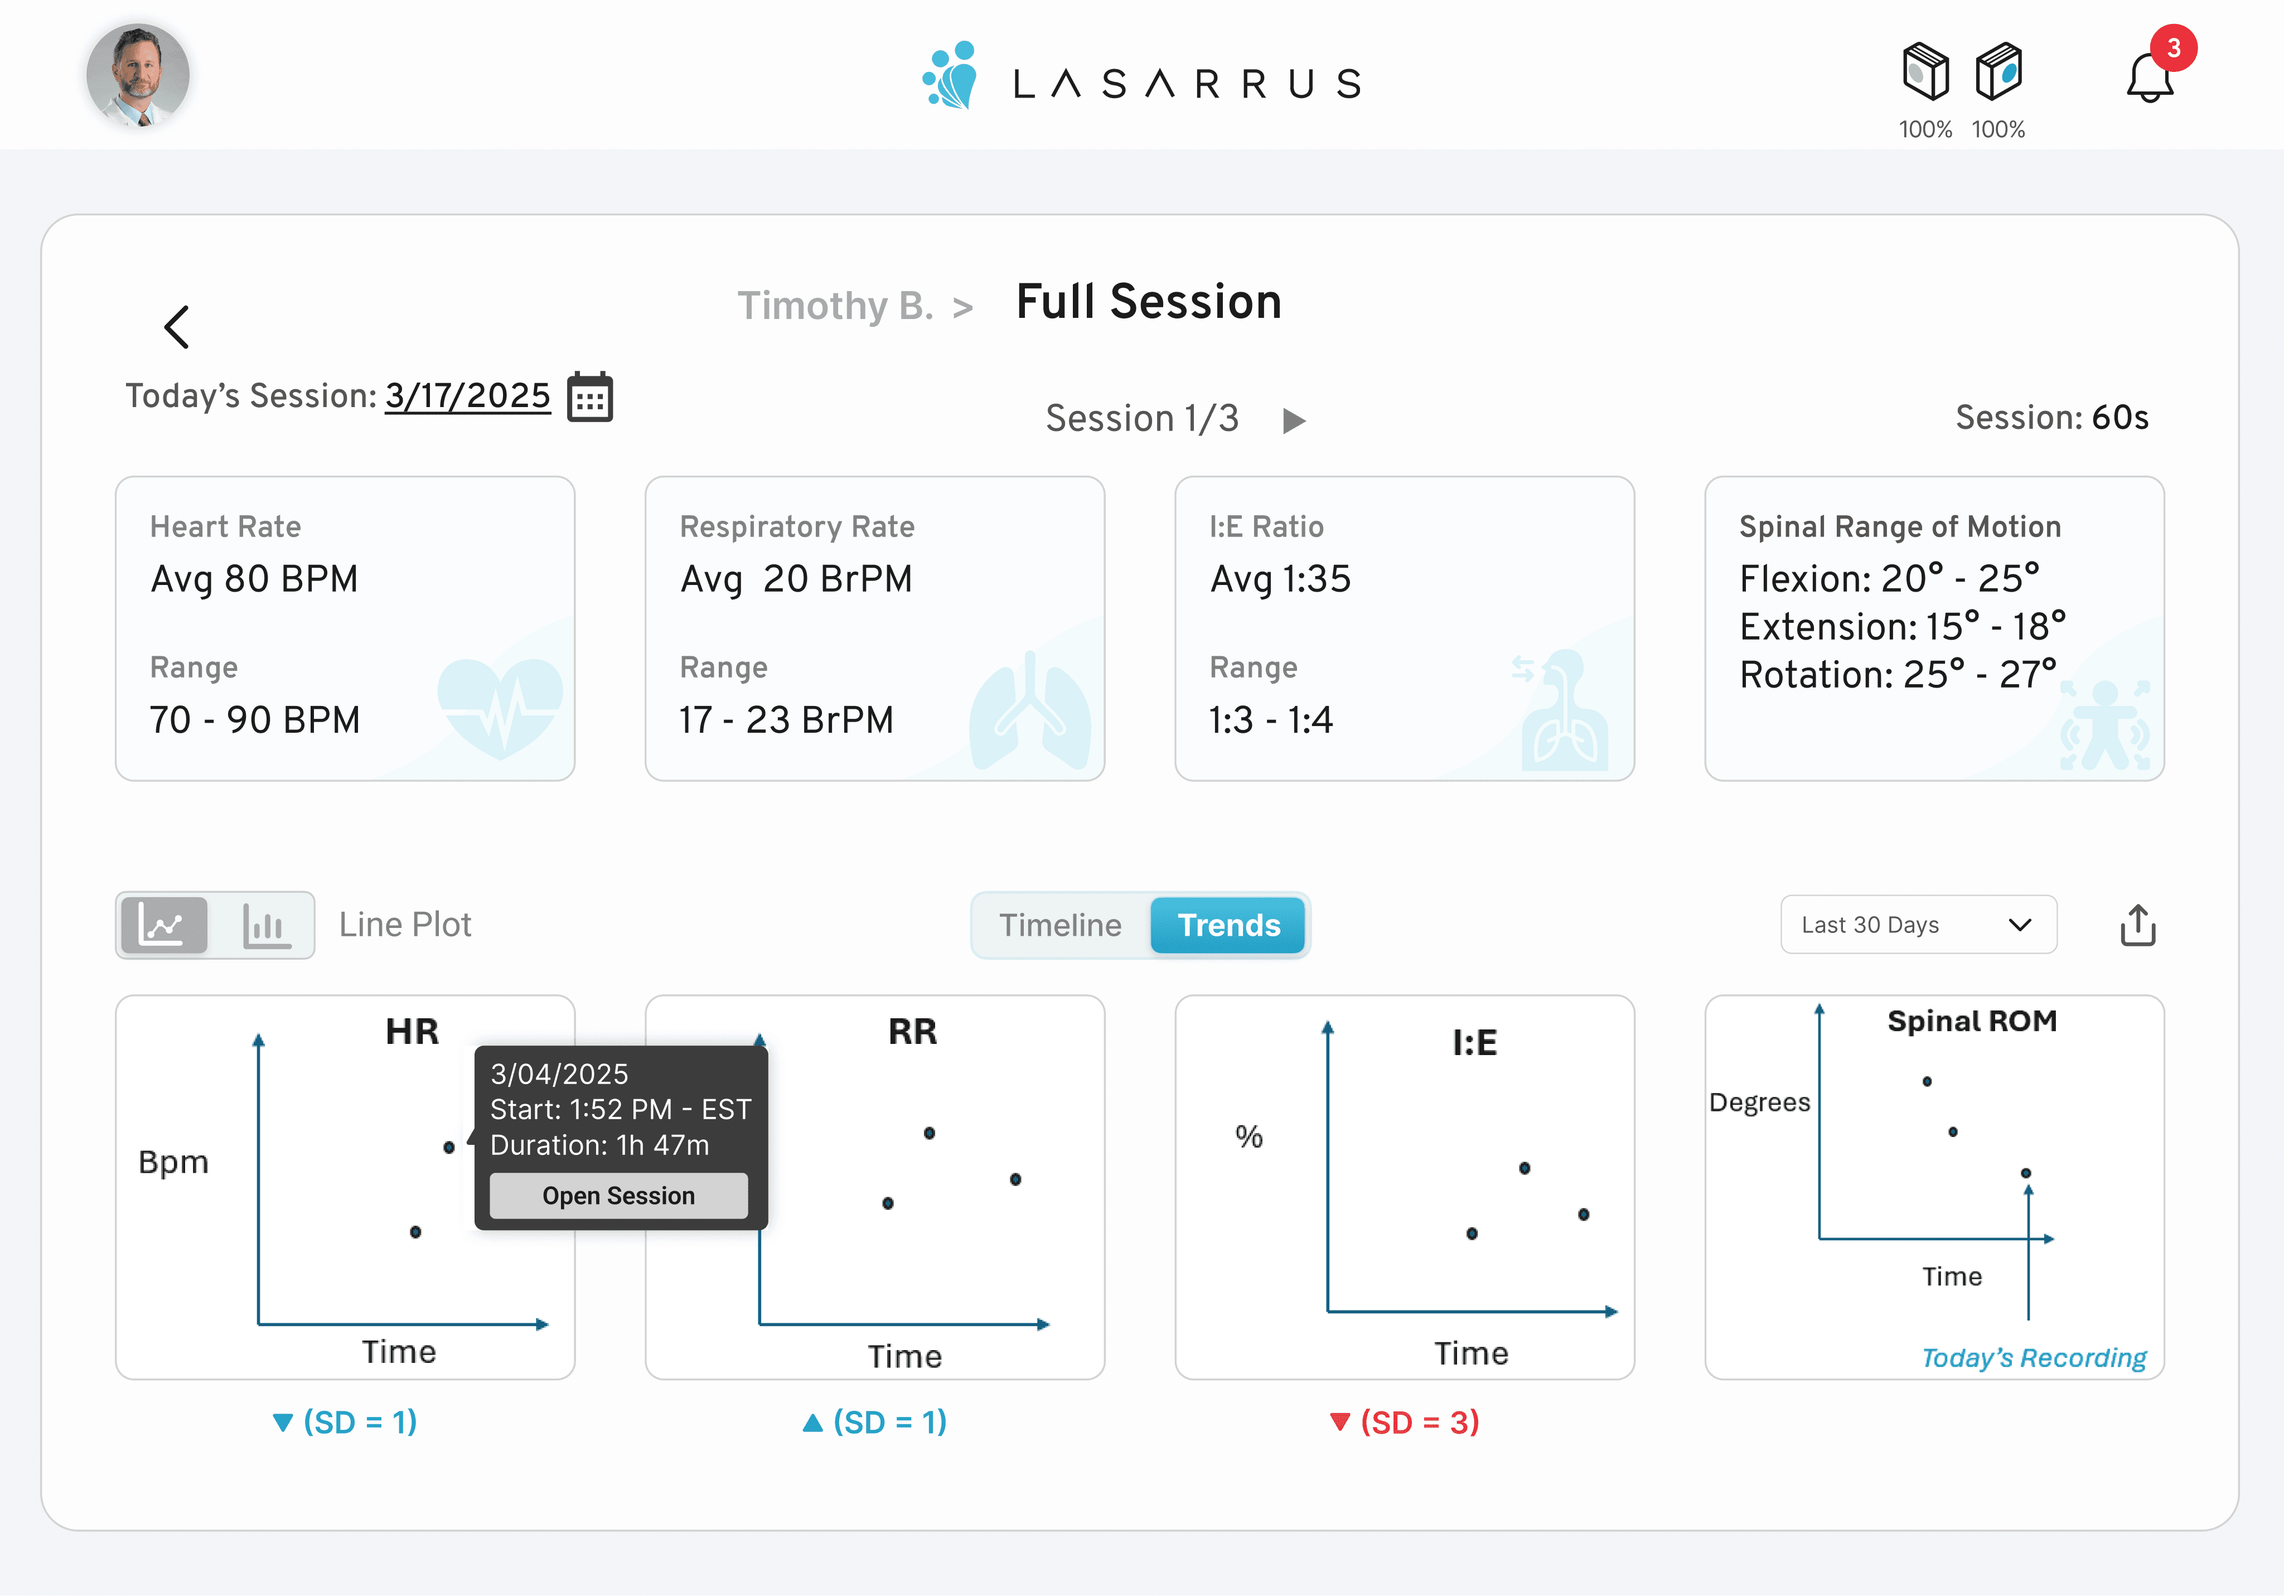Select the Timeline view toggle
This screenshot has height=1596, width=2284.
[x=1059, y=925]
